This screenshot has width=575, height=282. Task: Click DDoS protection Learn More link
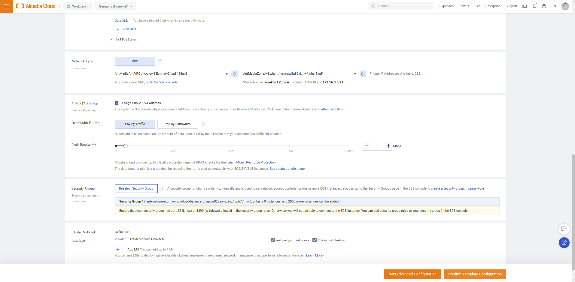(236, 163)
